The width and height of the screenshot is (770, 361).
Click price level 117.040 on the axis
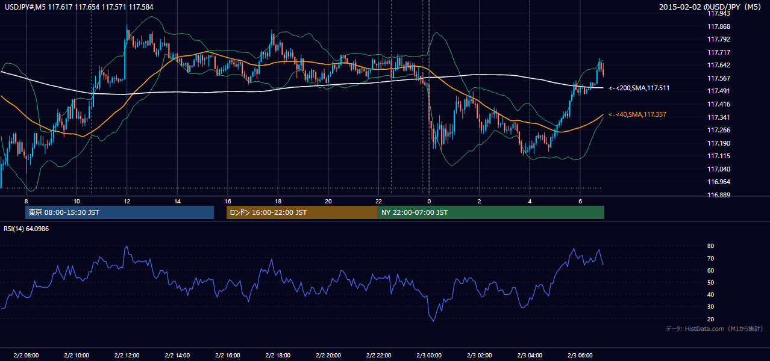click(718, 169)
